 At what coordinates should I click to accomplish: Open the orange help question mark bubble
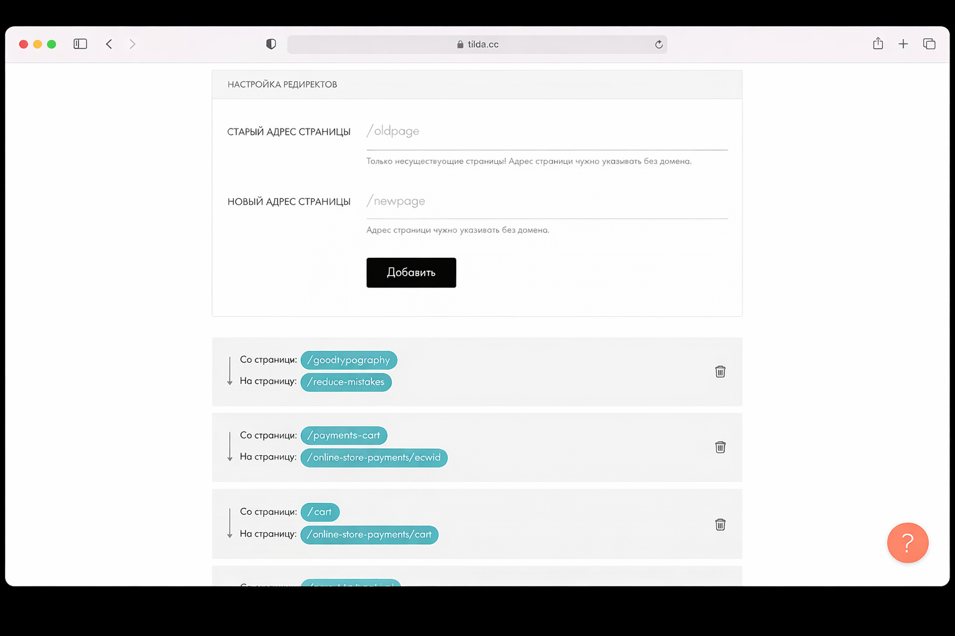[x=908, y=543]
